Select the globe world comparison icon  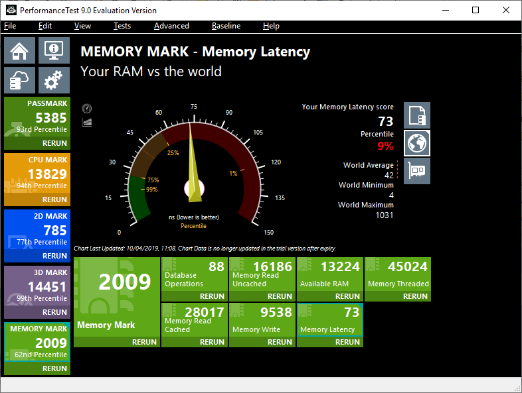coord(417,143)
